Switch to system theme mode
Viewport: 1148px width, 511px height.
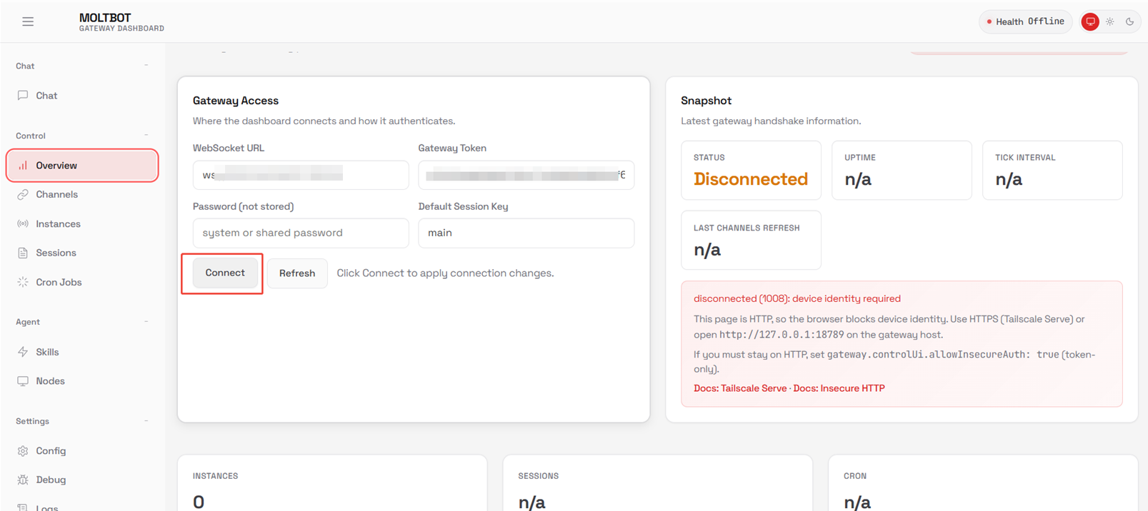tap(1090, 21)
